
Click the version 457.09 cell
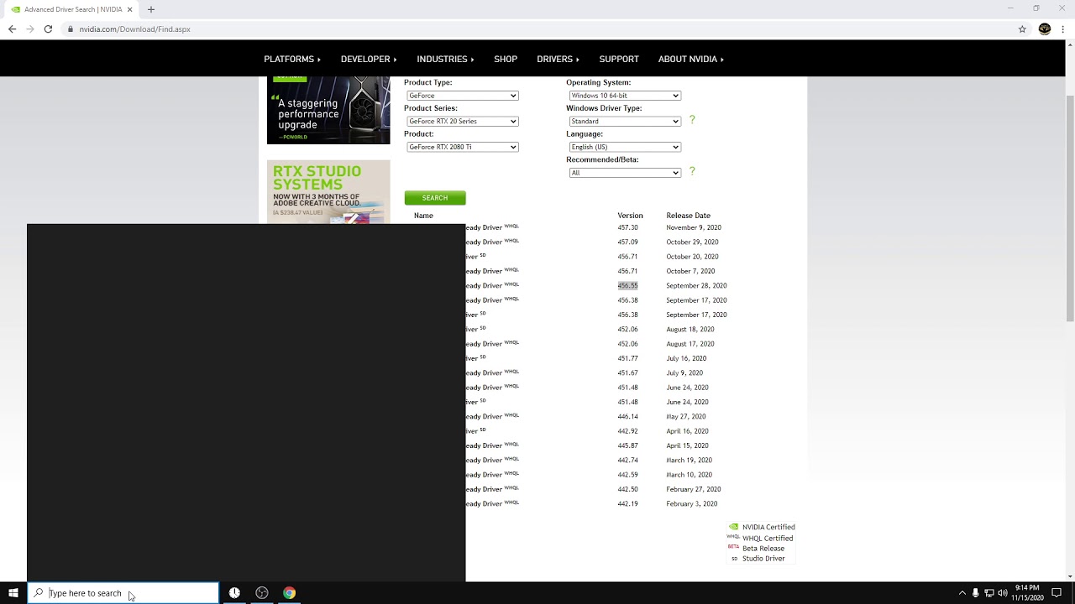(x=627, y=242)
